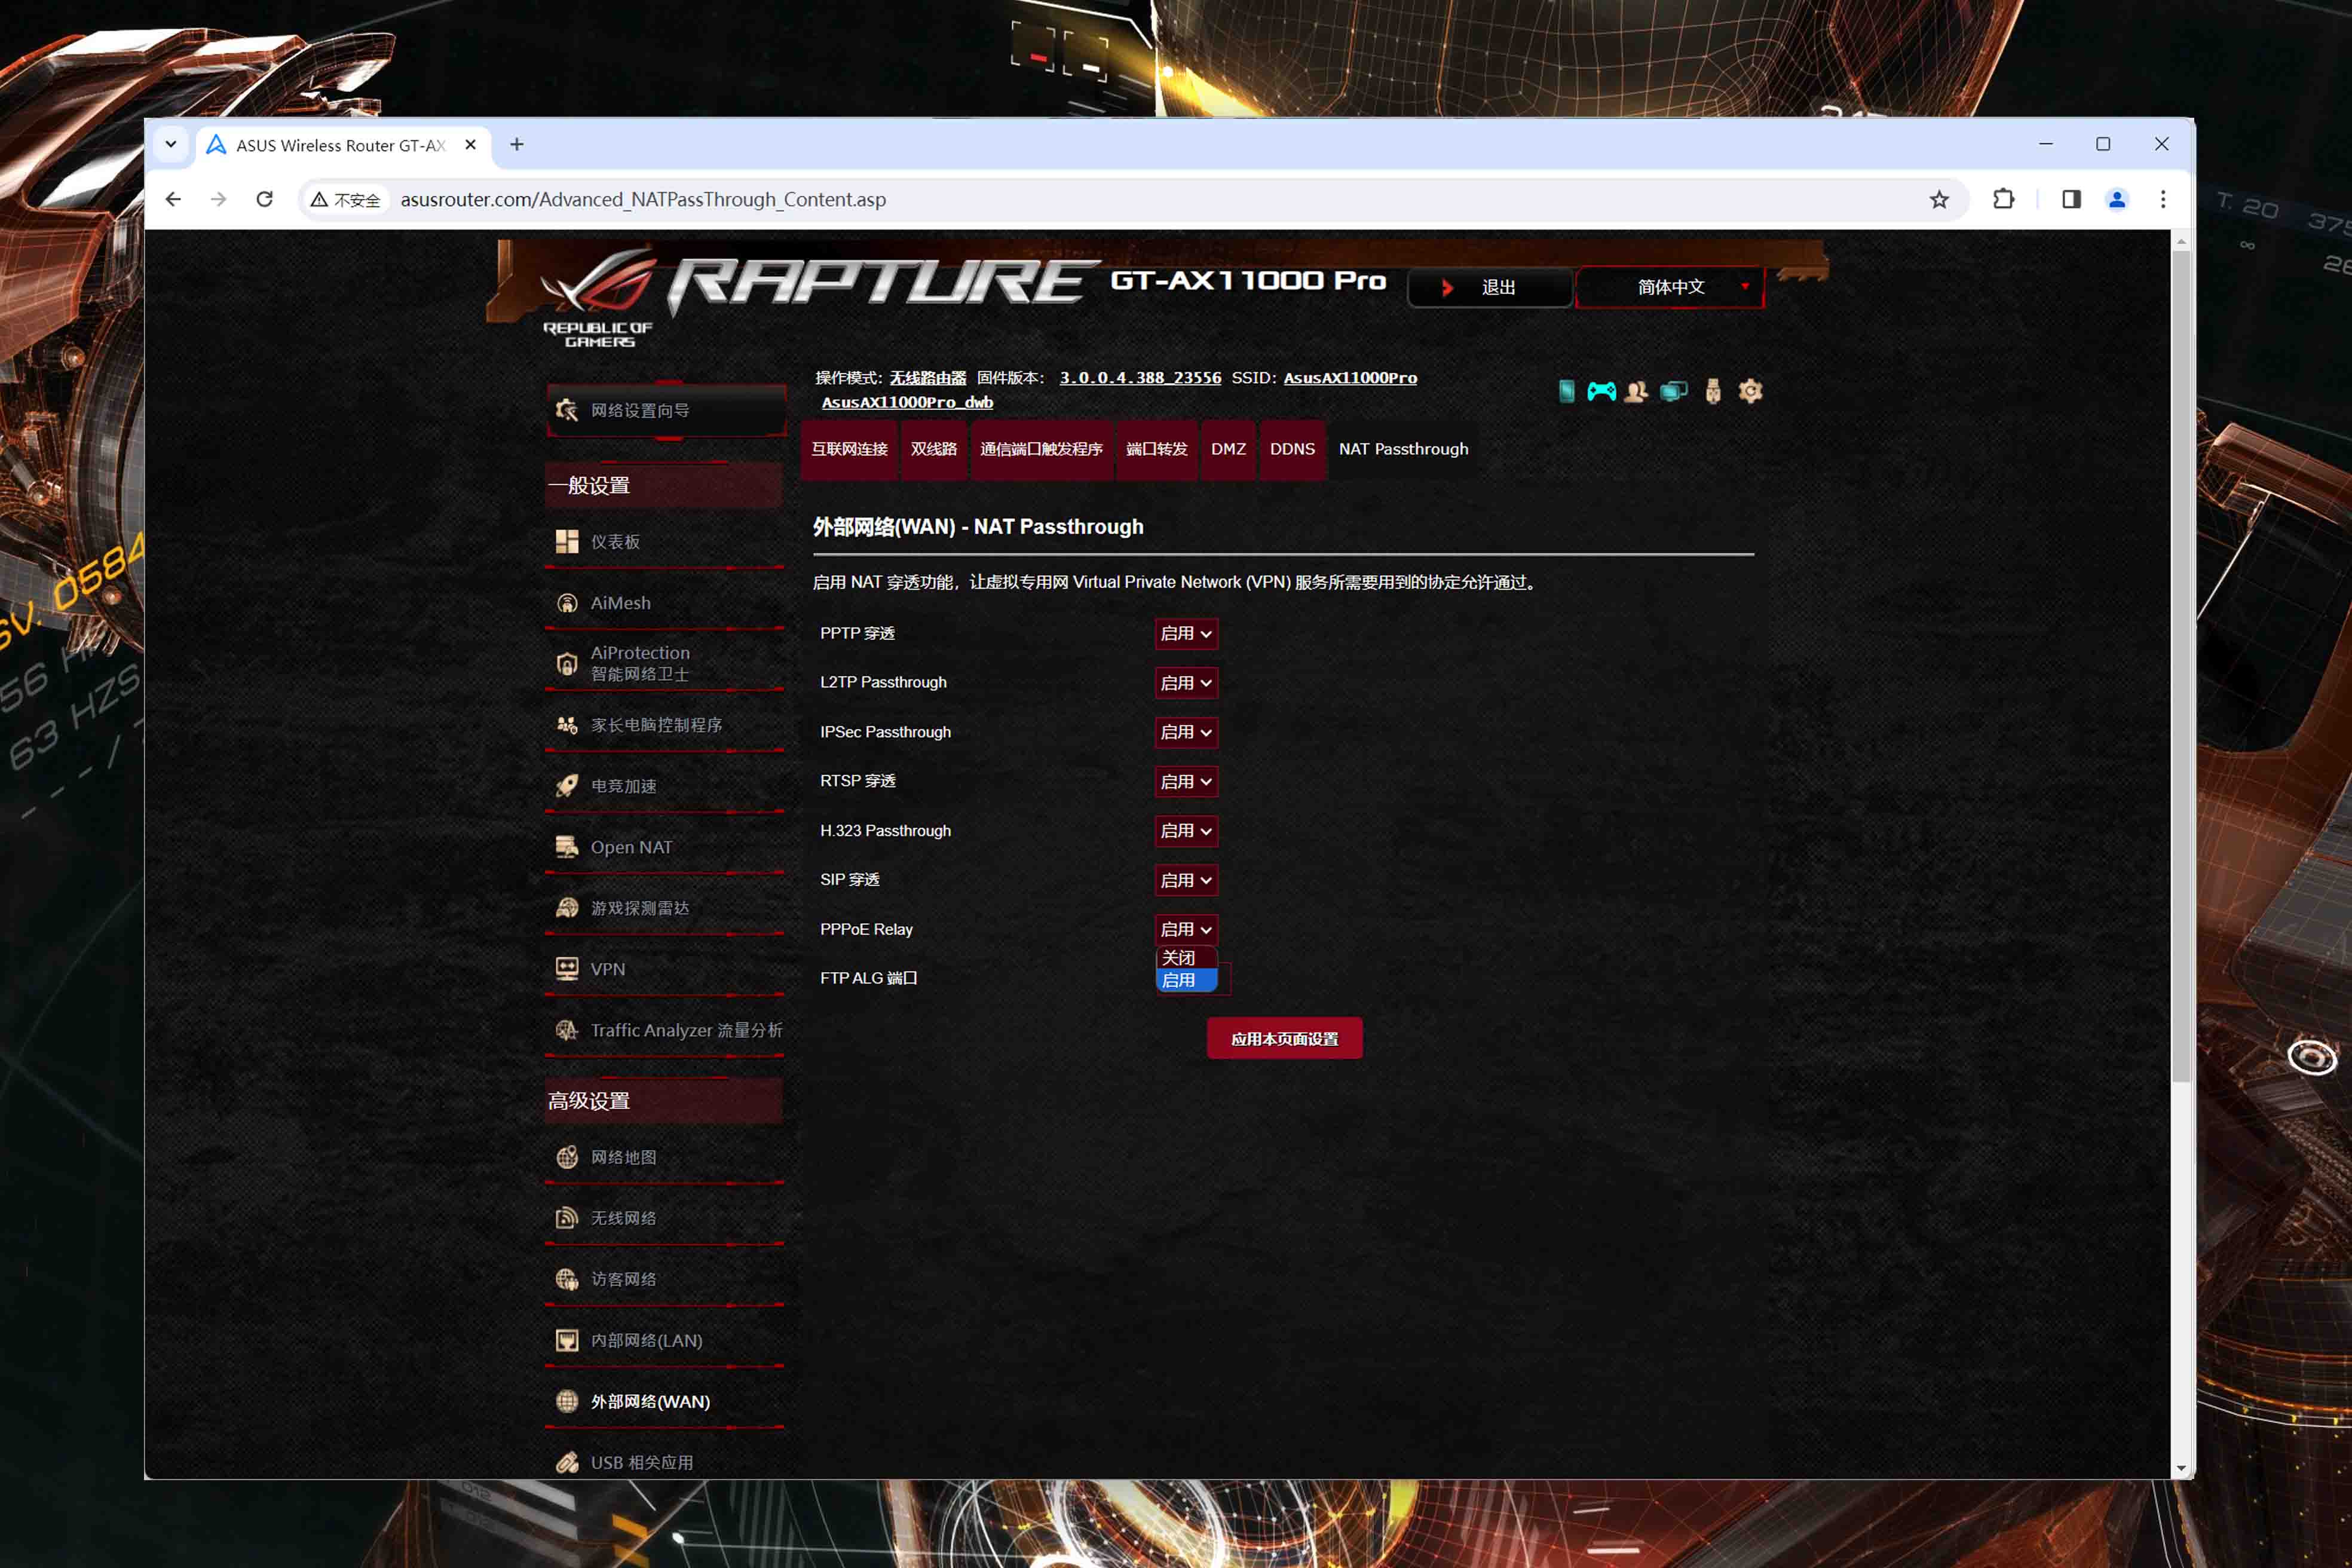Open 内部网络(LAN) settings
Image resolution: width=2352 pixels, height=1568 pixels.
(664, 1340)
